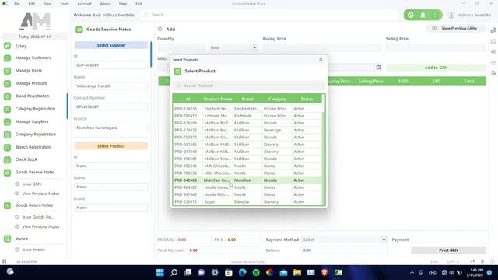
Task: Open View Previous Notes under Goods Receive
Action: 40,194
